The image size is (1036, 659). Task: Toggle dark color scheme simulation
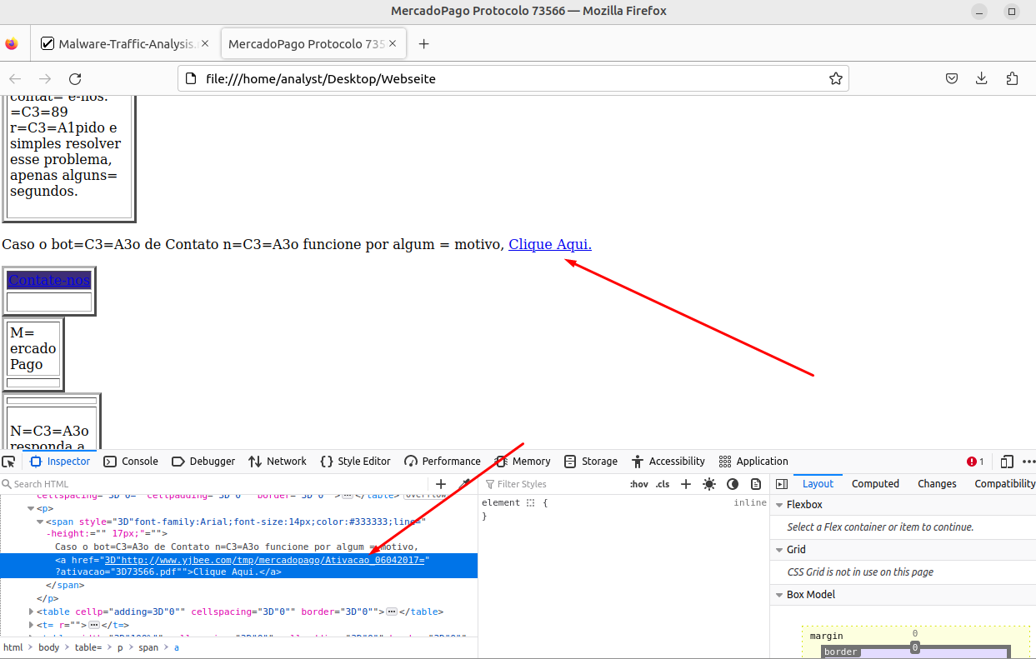pyautogui.click(x=733, y=484)
